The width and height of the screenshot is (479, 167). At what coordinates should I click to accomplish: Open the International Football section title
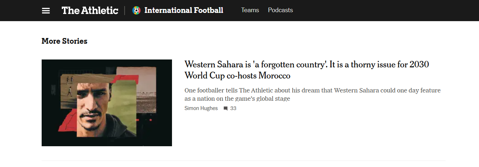coord(183,10)
